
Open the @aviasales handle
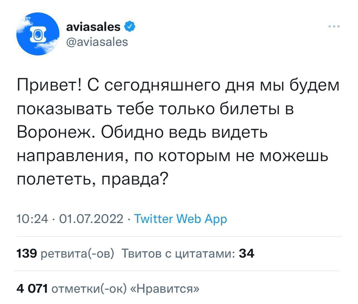tap(97, 42)
